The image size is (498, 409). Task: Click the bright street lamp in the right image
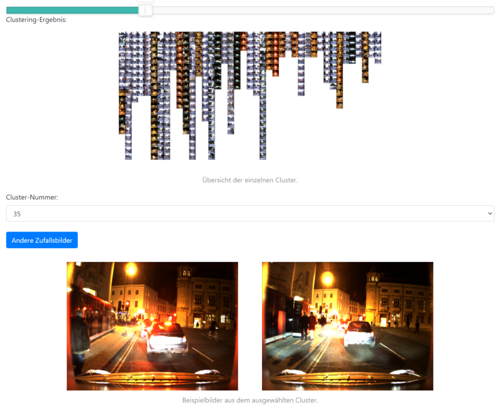327,278
